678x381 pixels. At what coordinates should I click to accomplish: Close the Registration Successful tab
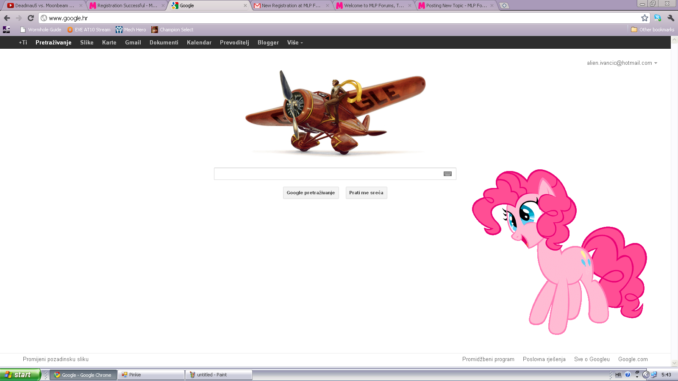coord(163,6)
